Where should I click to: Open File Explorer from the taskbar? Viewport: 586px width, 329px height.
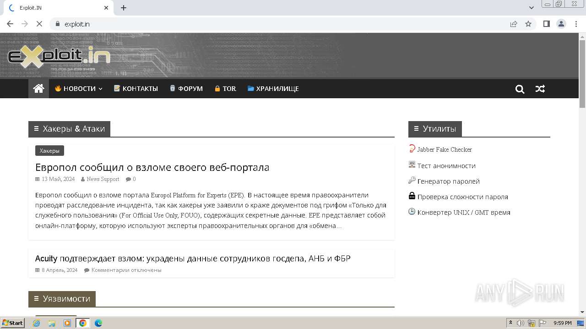pyautogui.click(x=52, y=323)
